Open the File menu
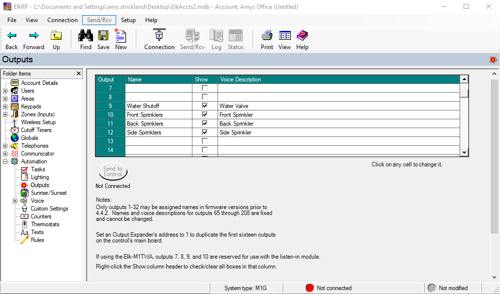Viewport: 500px width, 294px height. [x=12, y=20]
